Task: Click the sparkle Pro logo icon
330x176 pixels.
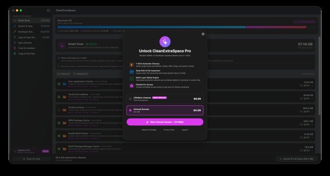Action: point(165,42)
